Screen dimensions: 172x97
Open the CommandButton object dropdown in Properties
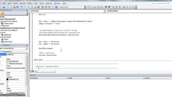pyautogui.click(x=26, y=48)
